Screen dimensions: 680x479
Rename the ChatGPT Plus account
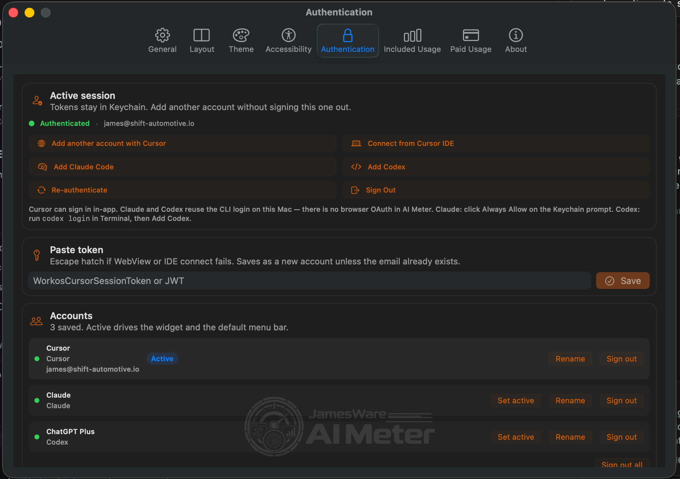coord(570,437)
